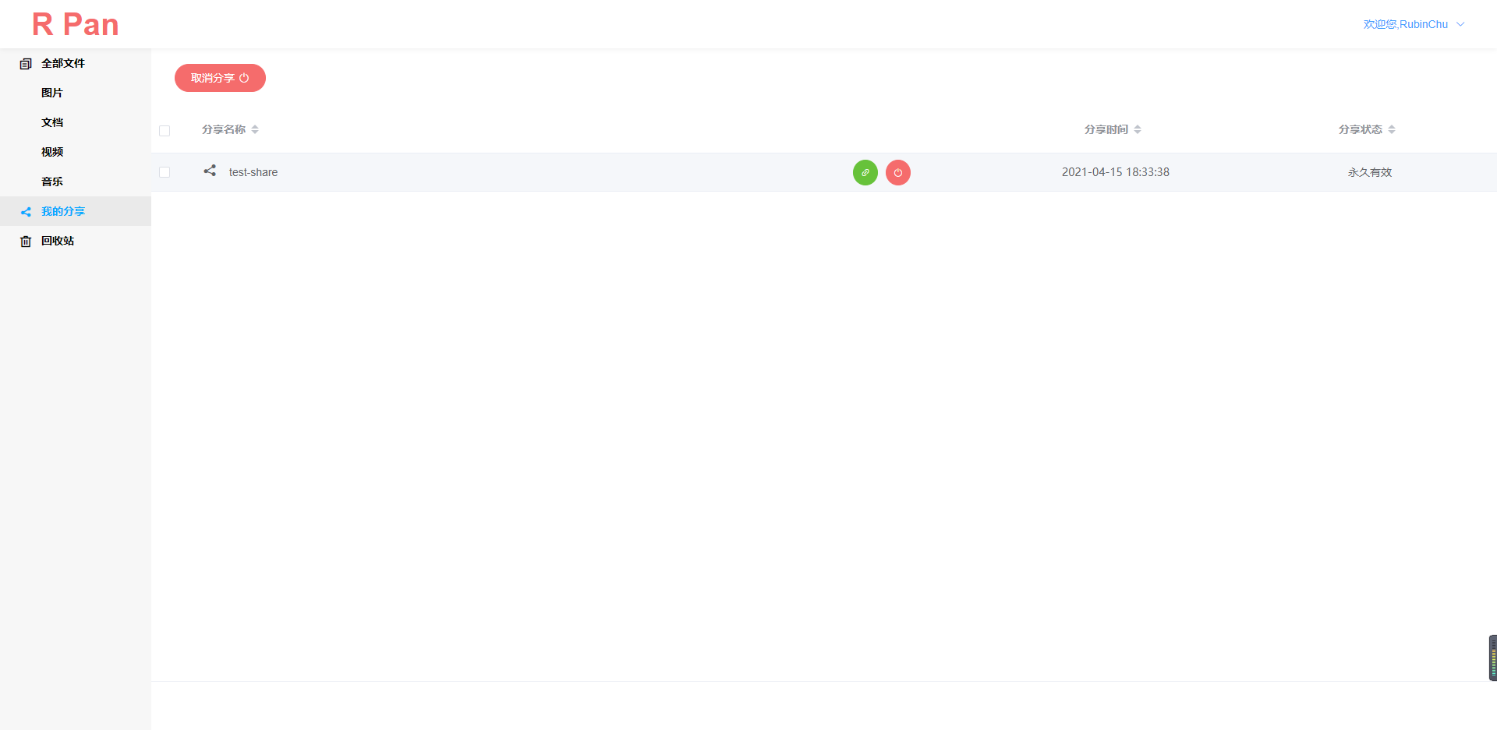Click the R Pan logo
The height and width of the screenshot is (730, 1497).
click(76, 25)
